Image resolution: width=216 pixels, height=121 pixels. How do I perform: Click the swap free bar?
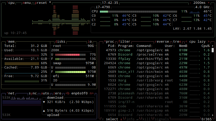coord(70,72)
